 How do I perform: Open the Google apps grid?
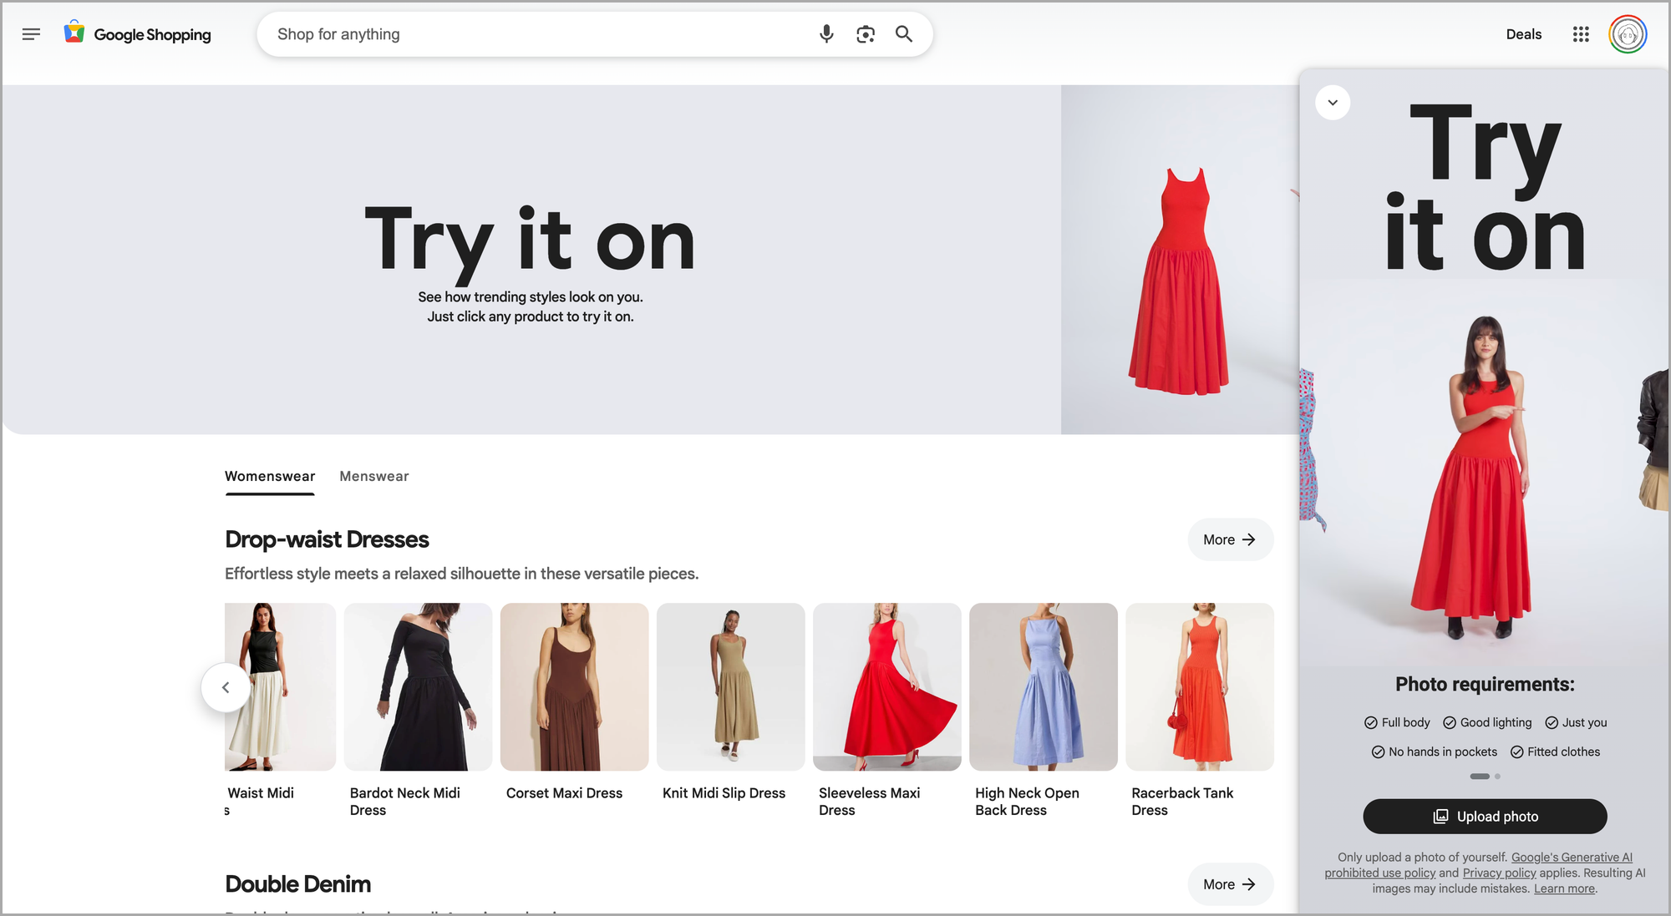1580,34
